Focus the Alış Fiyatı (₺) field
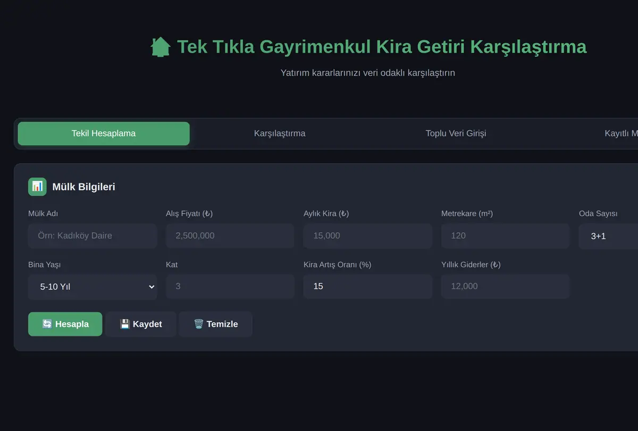 [230, 236]
